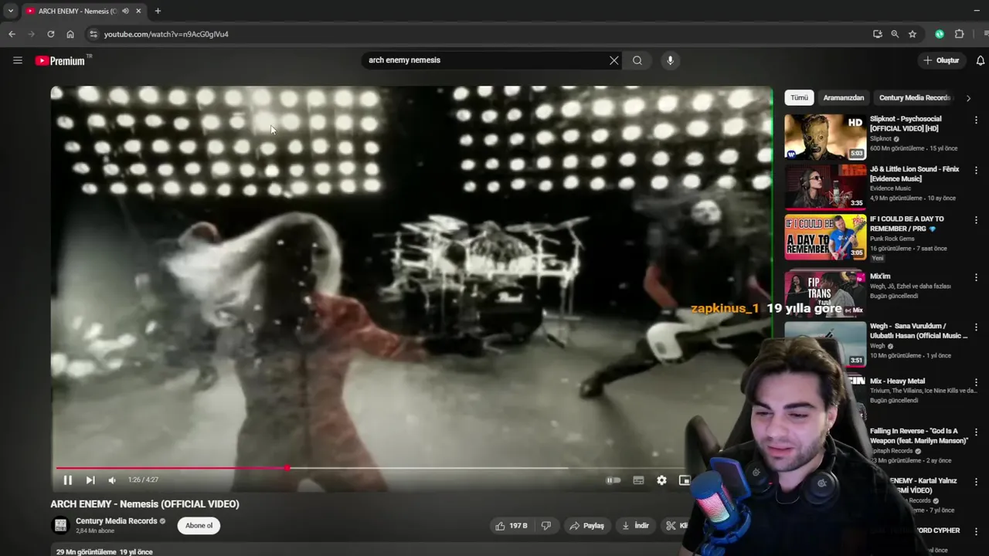989x556 pixels.
Task: Open the notifications bell
Action: (x=981, y=60)
